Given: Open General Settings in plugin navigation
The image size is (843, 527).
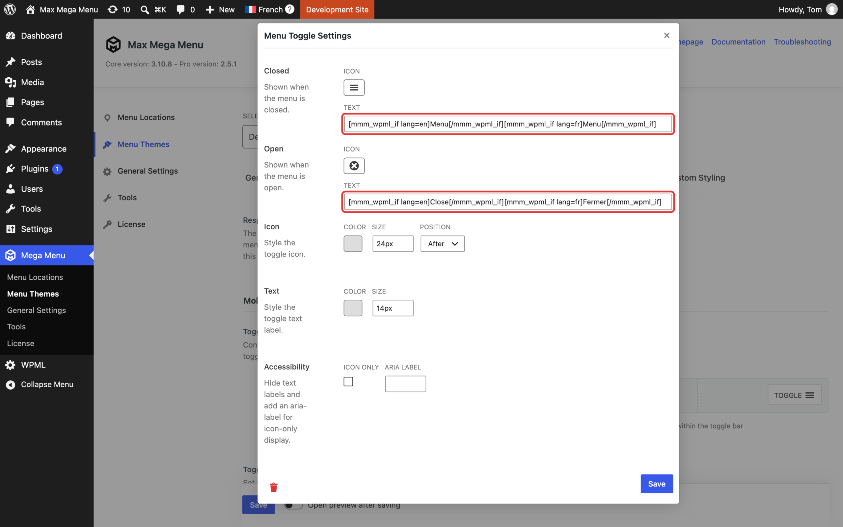Looking at the screenshot, I should [148, 171].
